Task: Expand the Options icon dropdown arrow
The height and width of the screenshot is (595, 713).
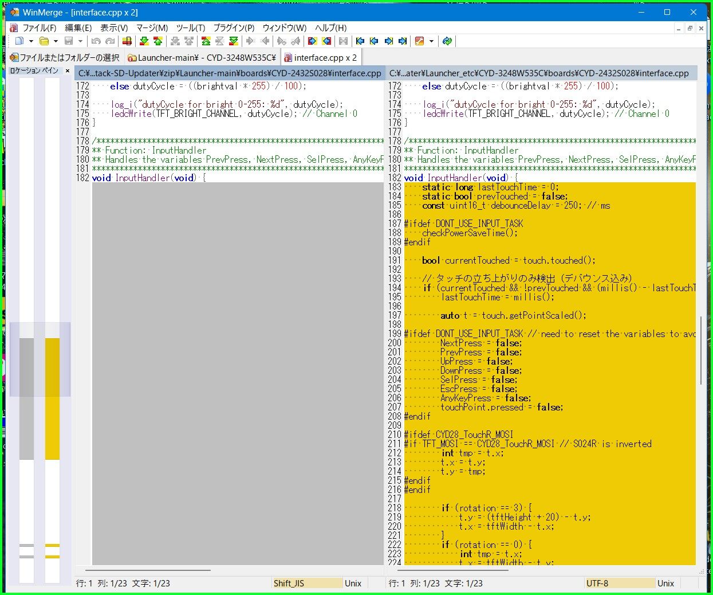Action: click(431, 41)
